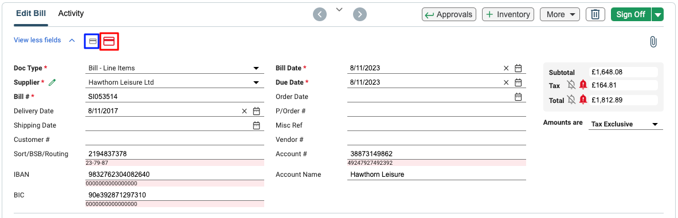Switch to the Activity tab
Viewport: 678px width, 218px height.
coord(71,13)
